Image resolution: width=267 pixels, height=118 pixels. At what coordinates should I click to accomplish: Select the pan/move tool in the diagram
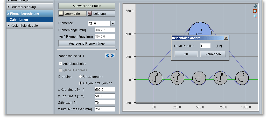[255, 6]
